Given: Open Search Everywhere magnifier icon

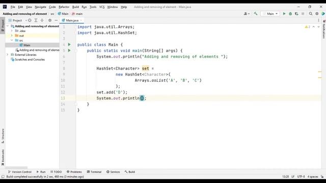Looking at the screenshot, I should tap(311, 14).
